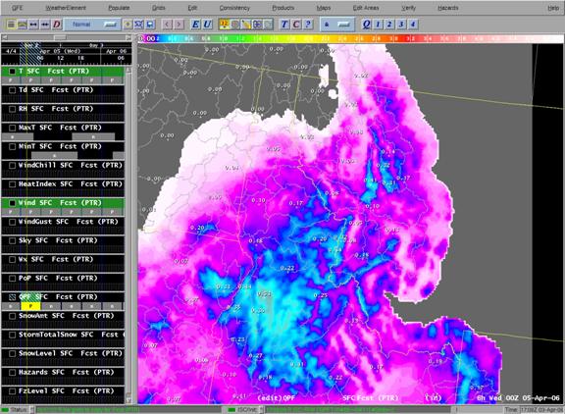Viewport: 565px width, 414px height.
Task: Toggle the SnowAmt SFC Fcst checkbox
Action: (12, 316)
